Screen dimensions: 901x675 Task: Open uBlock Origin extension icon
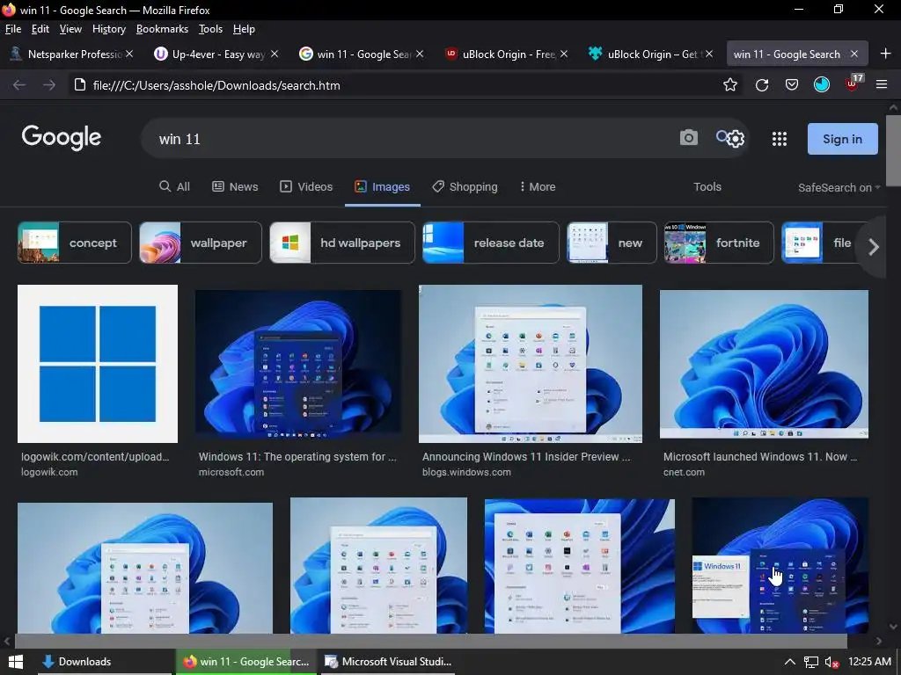pyautogui.click(x=852, y=85)
